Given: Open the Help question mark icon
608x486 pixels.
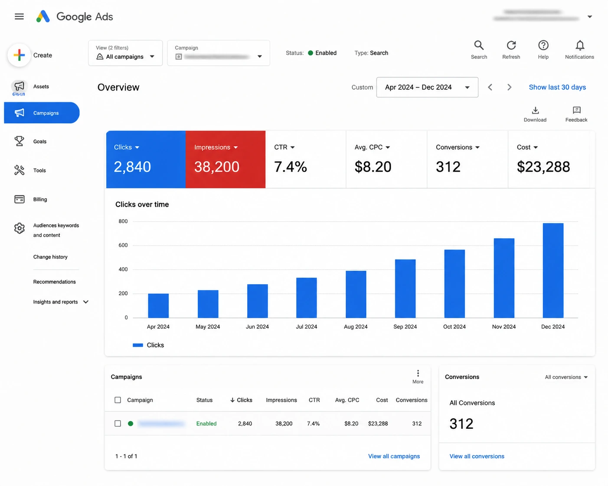Looking at the screenshot, I should (543, 50).
